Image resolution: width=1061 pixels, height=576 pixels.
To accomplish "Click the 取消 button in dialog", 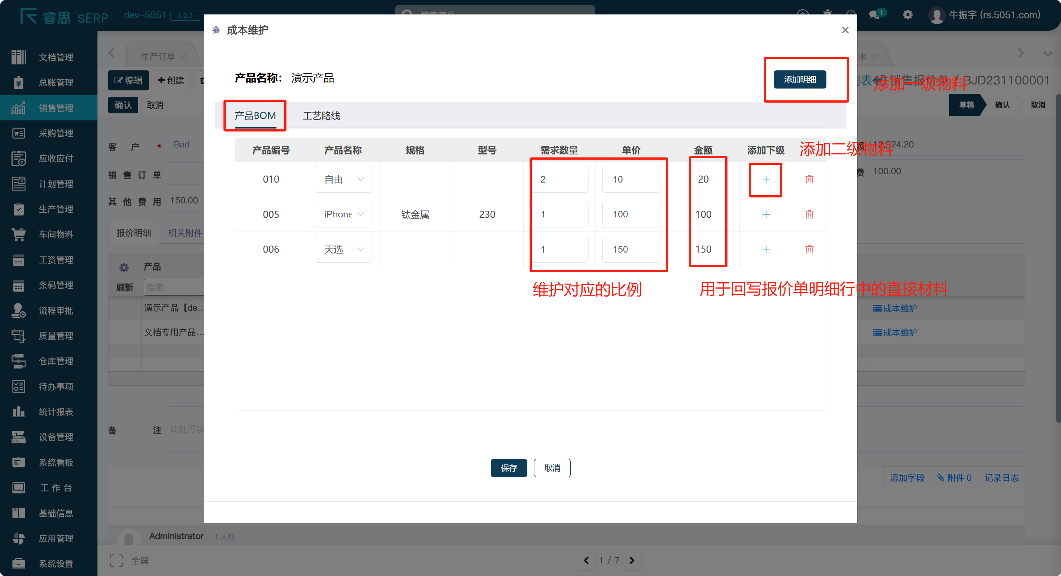I will [551, 468].
